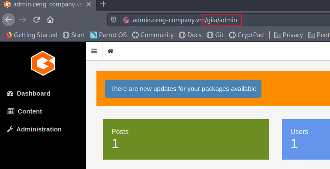The width and height of the screenshot is (330, 169).
Task: Open a new tab with the plus icon
Action: point(103,4)
